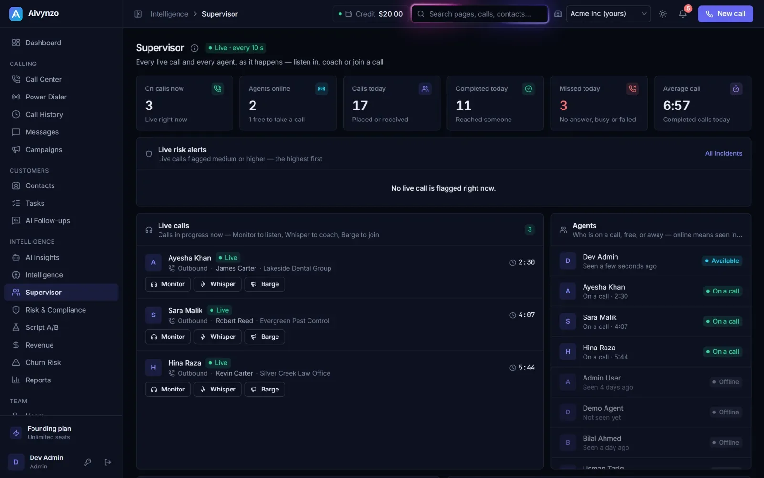Screen dimensions: 764x478
Task: Click the phone icon on On calls now card
Action: pyautogui.click(x=218, y=89)
